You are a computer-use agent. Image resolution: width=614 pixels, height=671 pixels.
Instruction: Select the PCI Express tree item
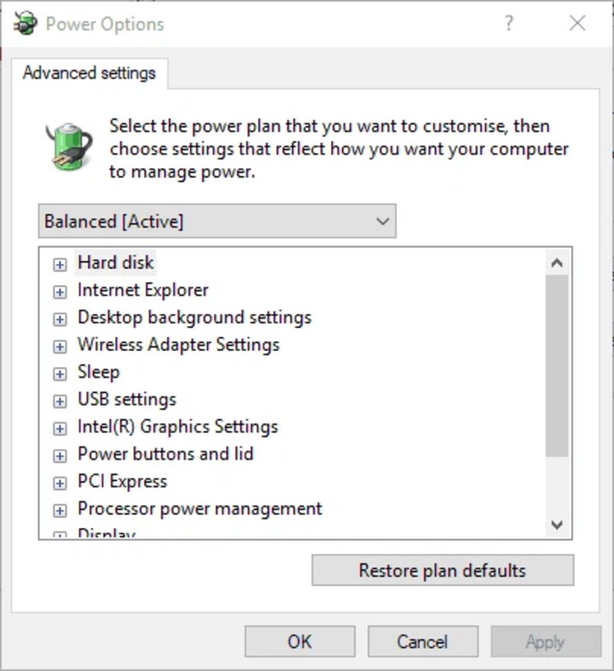coord(122,482)
